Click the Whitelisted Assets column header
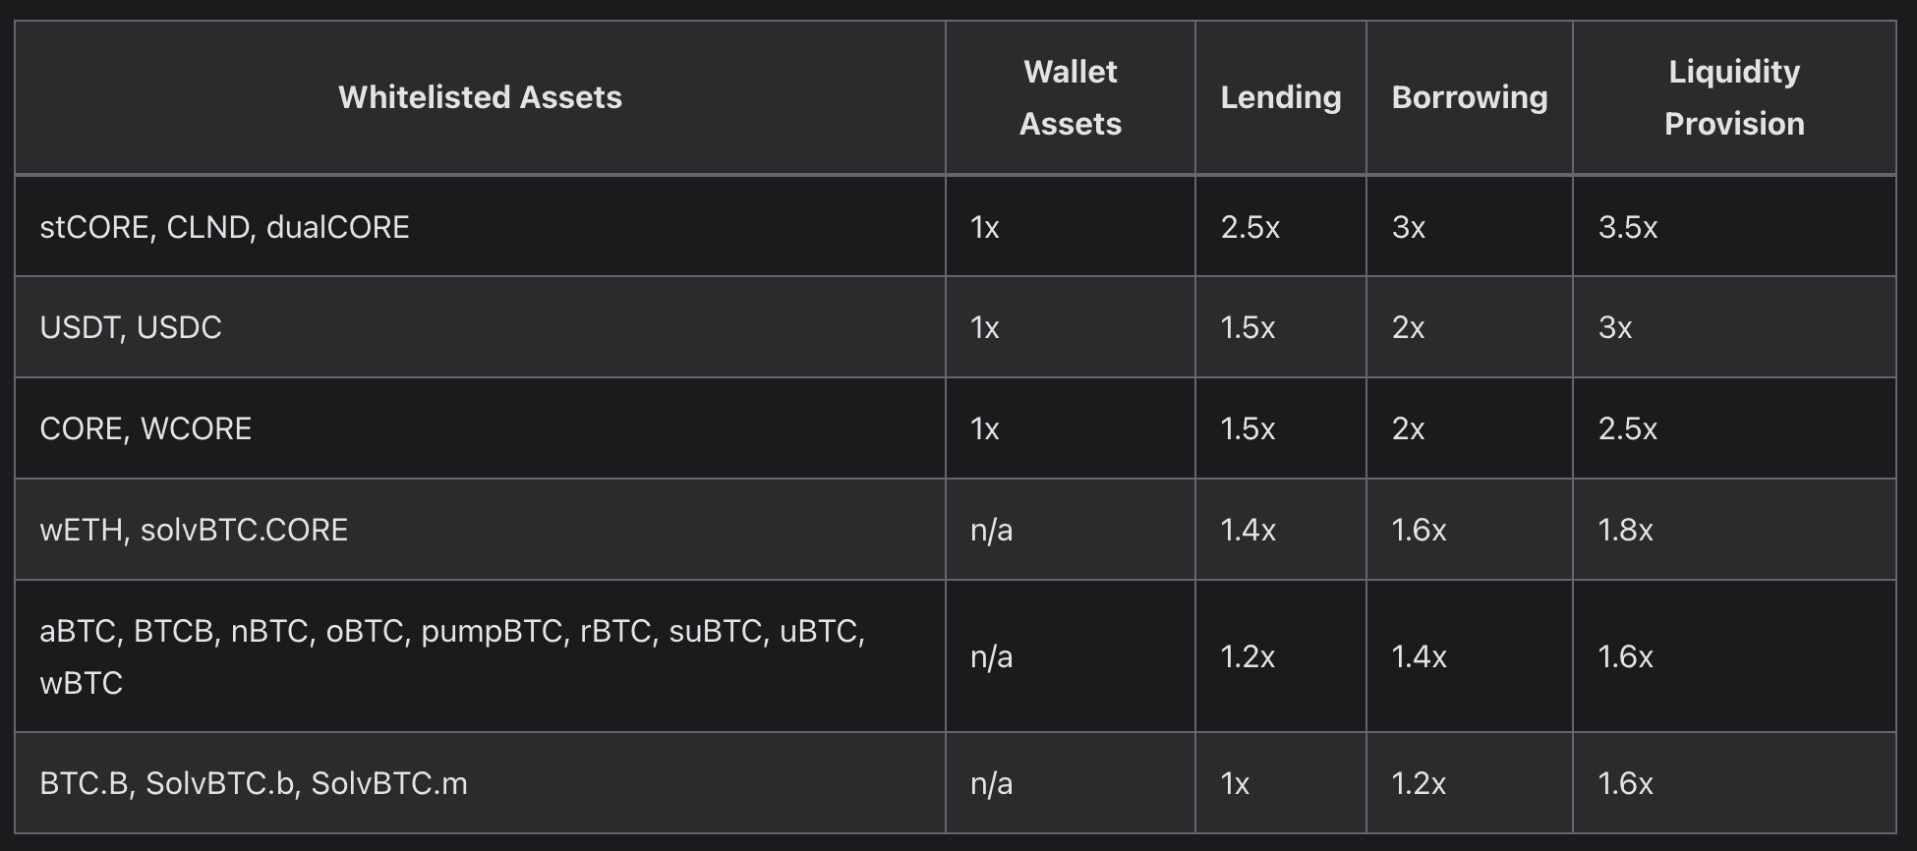1917x851 pixels. tap(480, 97)
